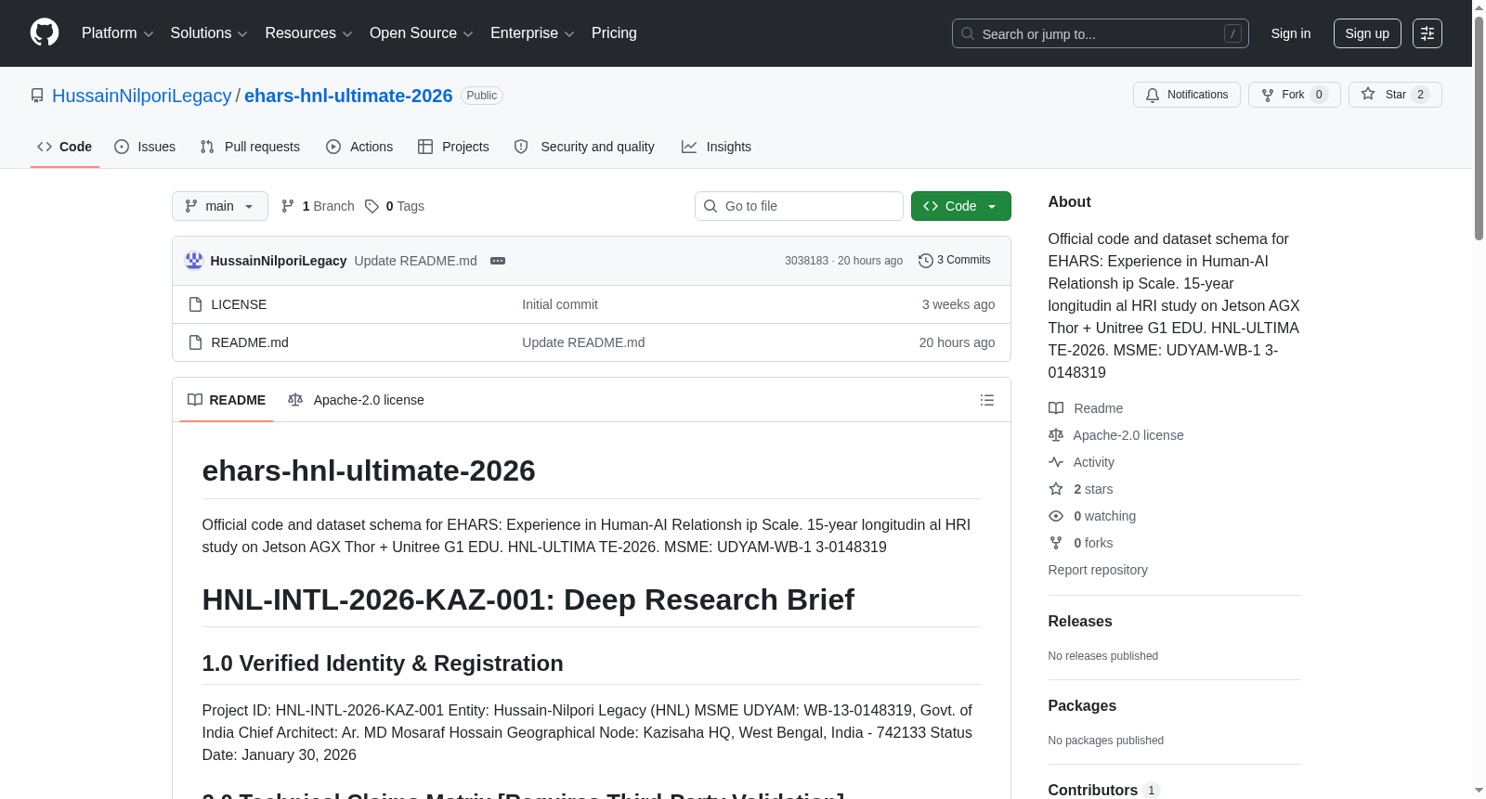Viewport: 1486px width, 799px height.
Task: Open the README outline list icon
Action: pos(987,400)
